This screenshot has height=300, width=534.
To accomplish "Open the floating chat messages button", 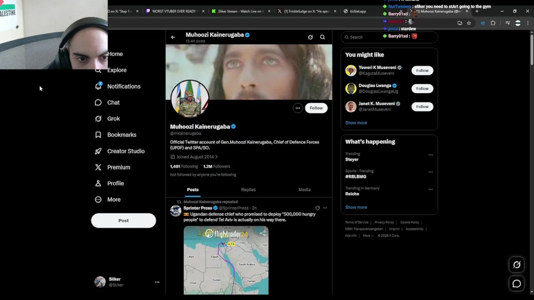I will [x=516, y=284].
